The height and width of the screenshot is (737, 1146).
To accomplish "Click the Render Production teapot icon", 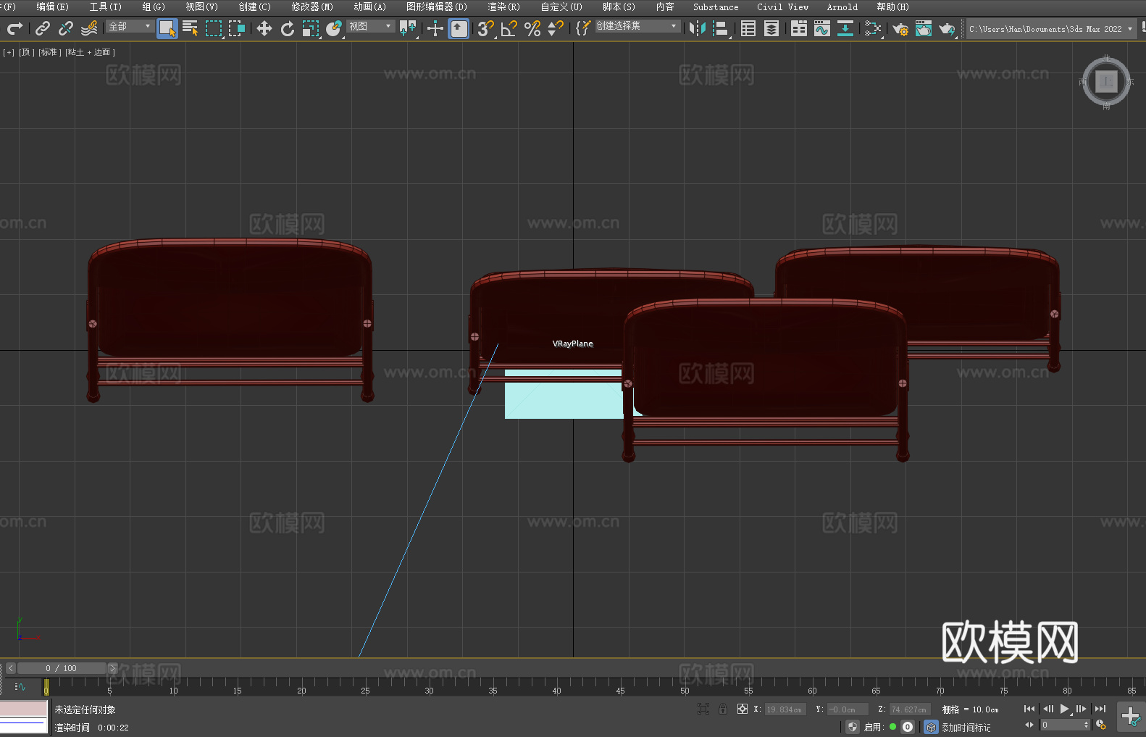I will tap(947, 28).
